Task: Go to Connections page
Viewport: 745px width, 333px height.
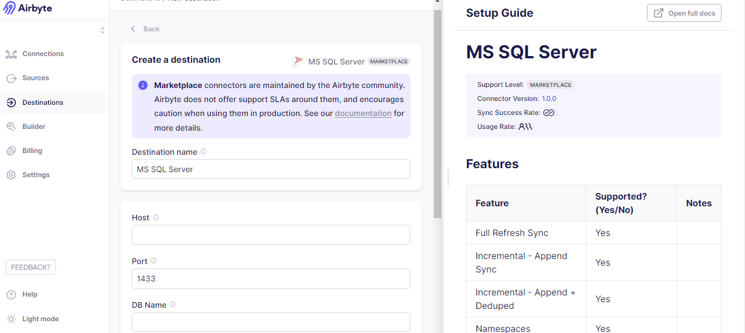Action: coord(43,54)
